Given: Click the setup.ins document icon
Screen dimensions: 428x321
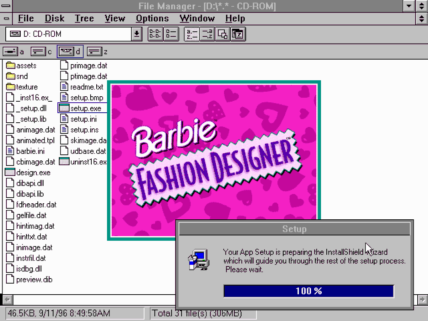Looking at the screenshot, I should coord(64,130).
